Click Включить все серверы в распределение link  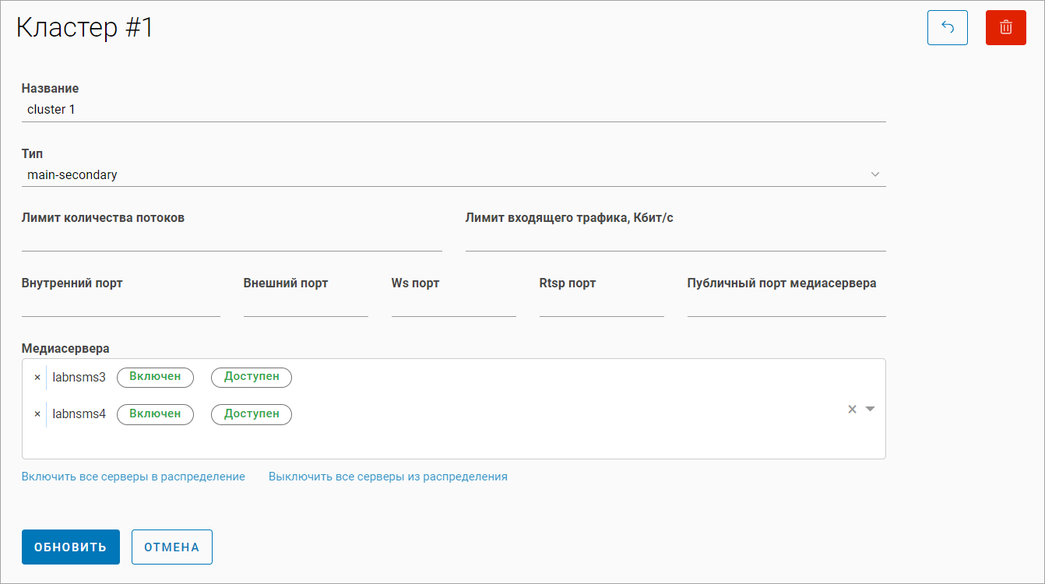[133, 477]
